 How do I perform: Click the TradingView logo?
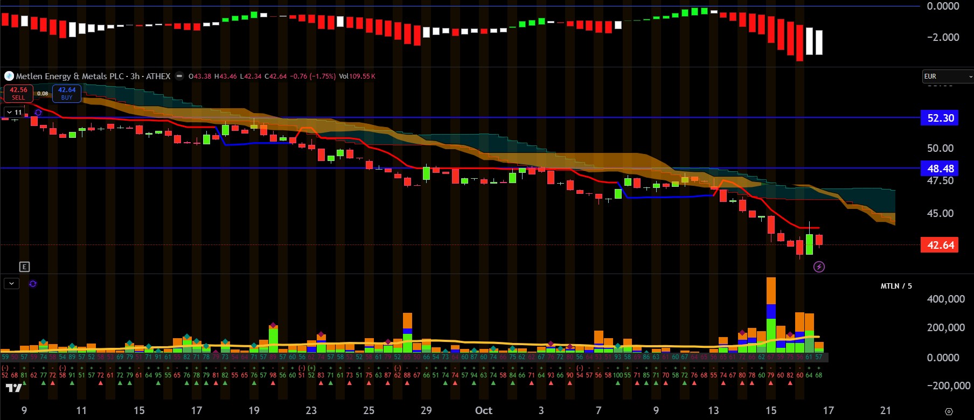pyautogui.click(x=14, y=388)
